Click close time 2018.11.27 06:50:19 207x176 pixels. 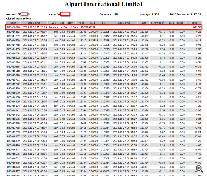125,114
